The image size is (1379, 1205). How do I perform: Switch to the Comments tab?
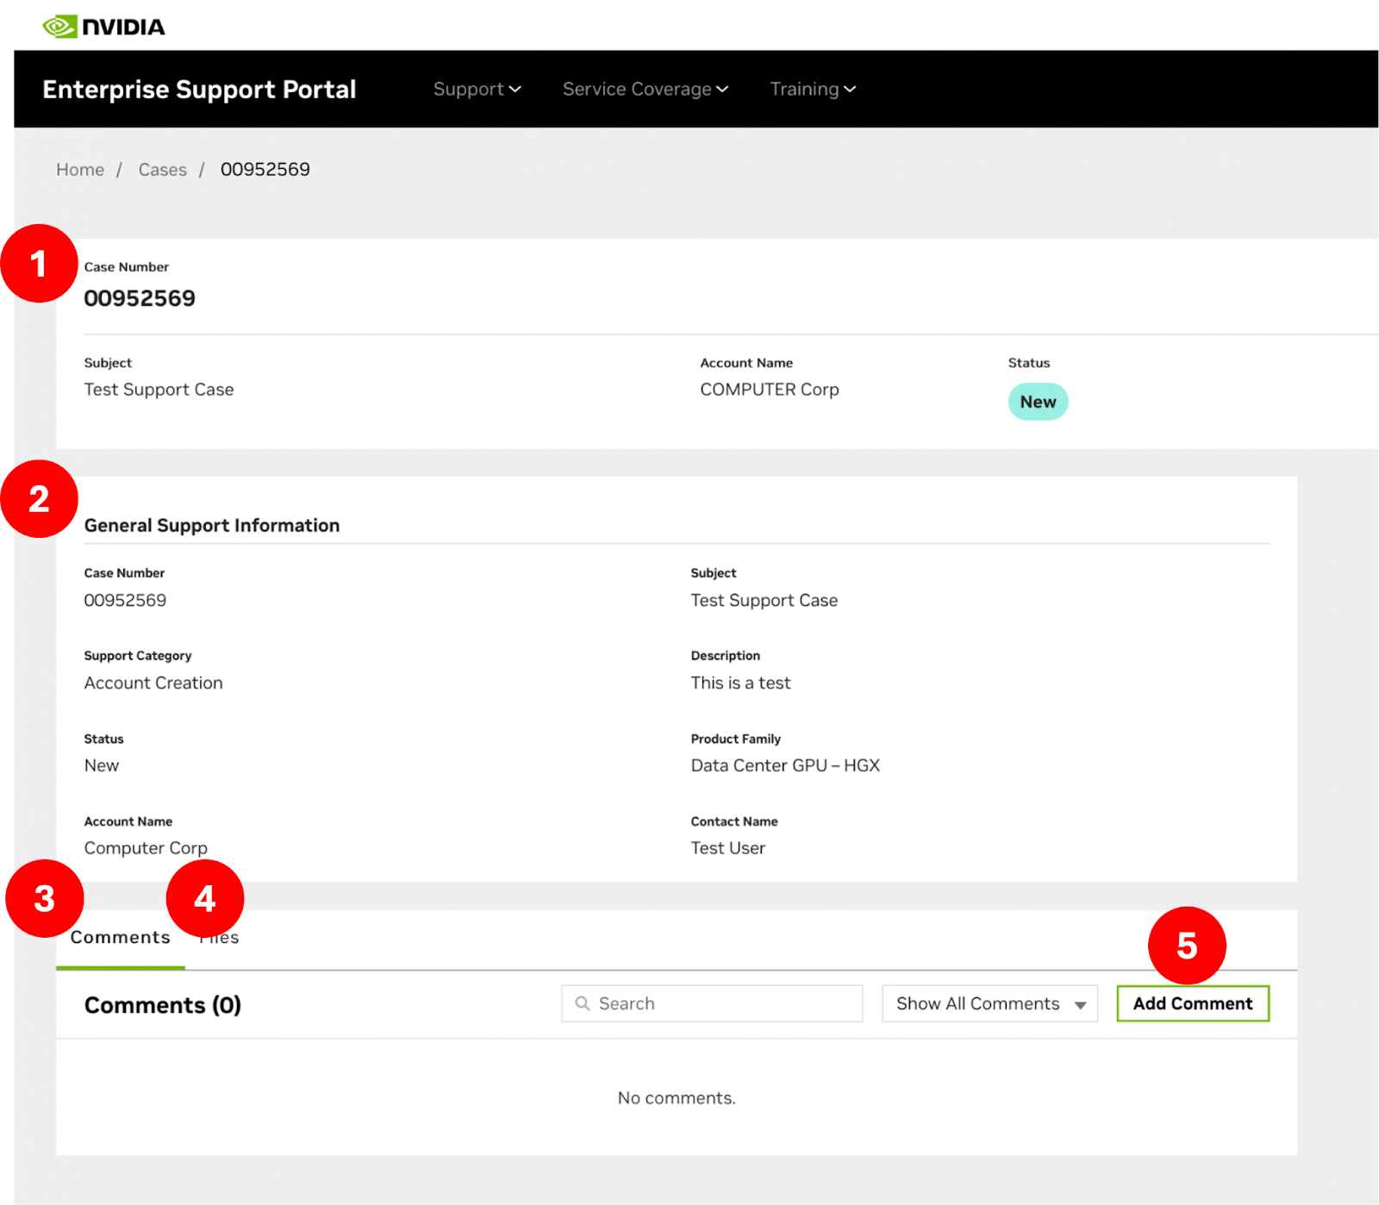tap(121, 938)
